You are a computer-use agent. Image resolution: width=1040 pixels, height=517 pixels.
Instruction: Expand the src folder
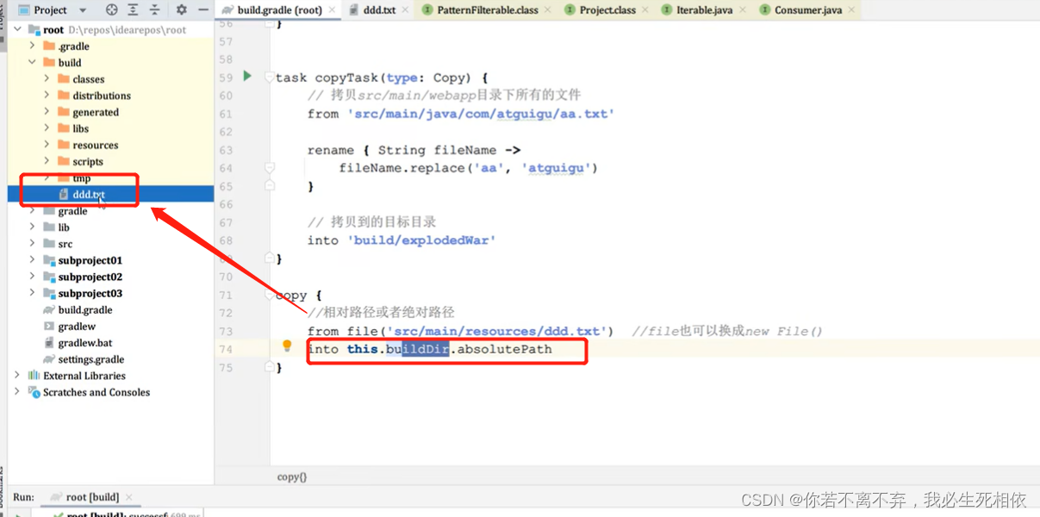[33, 244]
